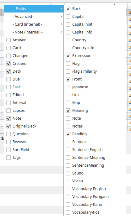131x224 pixels.
Task: Check the Tags column option
Action: (x=8, y=158)
